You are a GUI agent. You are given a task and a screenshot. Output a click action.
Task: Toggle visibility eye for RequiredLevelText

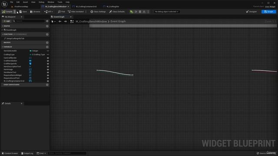(x=48, y=78)
